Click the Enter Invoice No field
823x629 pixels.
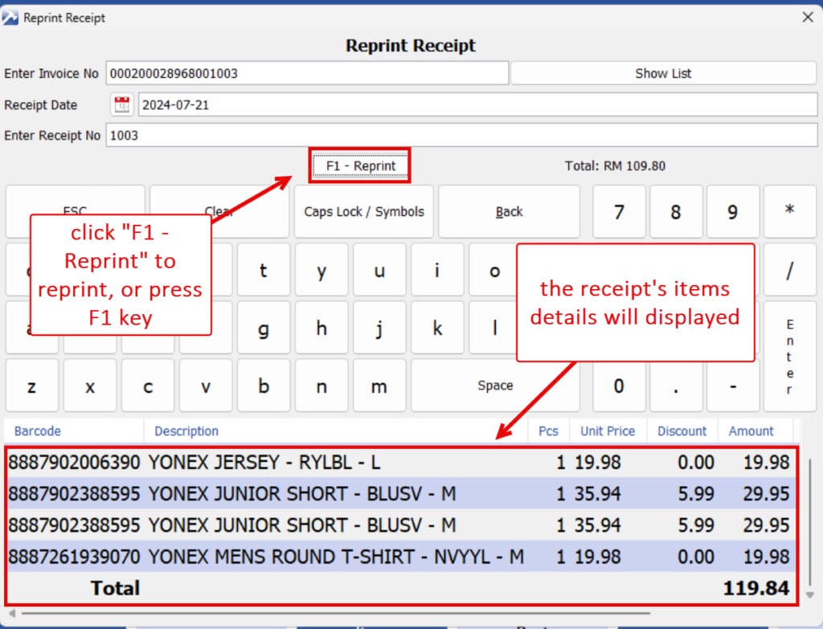[307, 73]
